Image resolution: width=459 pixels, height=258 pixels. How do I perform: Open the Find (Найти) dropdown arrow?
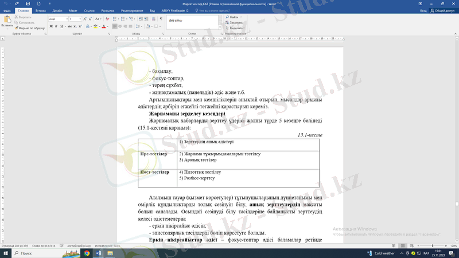(x=241, y=17)
